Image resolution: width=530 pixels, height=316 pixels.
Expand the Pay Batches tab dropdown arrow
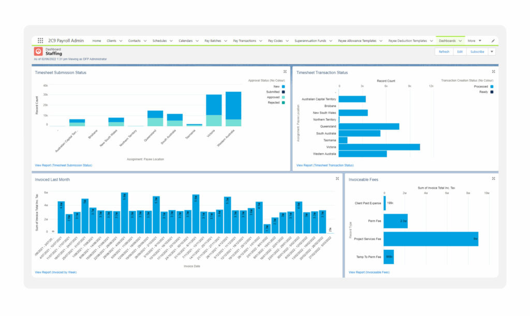(226, 41)
